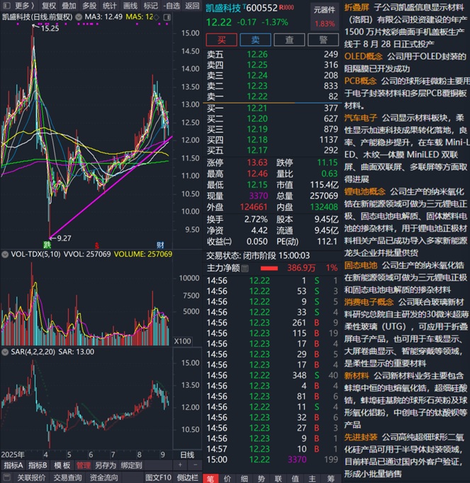Open the 标记 mark tool
Viewport: 470px width, 483px height.
[x=150, y=6]
